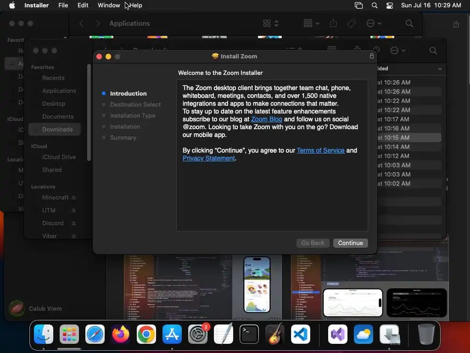Screen dimensions: 470x353
Task: Click the lock icon in installer title bar
Action: coord(371,56)
